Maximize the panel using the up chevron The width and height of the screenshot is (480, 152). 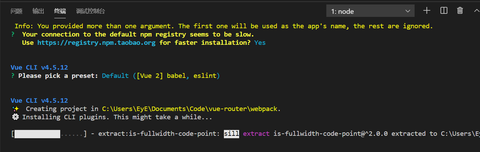point(476,11)
